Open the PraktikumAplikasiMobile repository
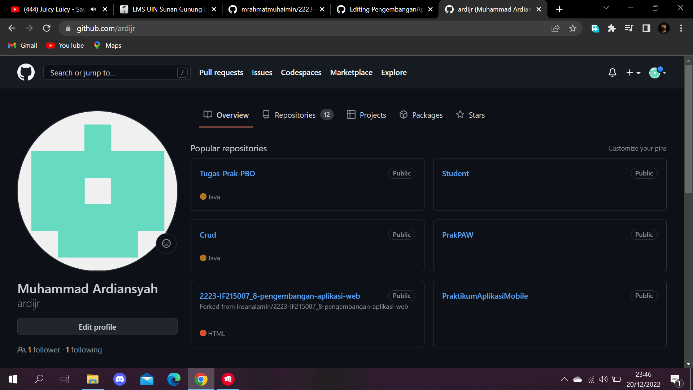Image resolution: width=693 pixels, height=390 pixels. coord(485,296)
